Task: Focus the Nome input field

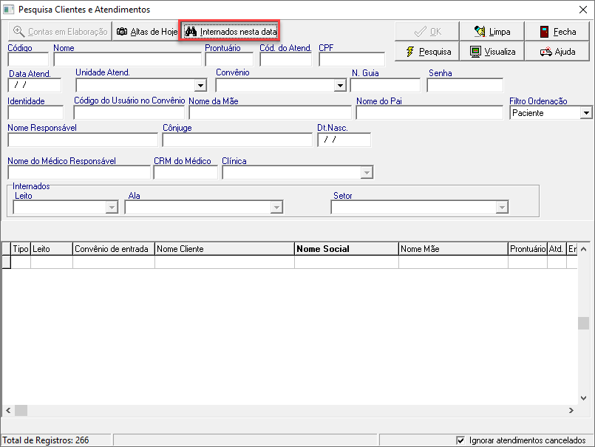Action: [x=127, y=60]
